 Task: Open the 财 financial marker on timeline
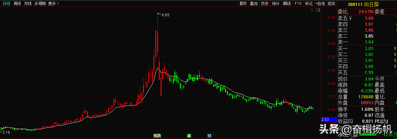[209, 136]
